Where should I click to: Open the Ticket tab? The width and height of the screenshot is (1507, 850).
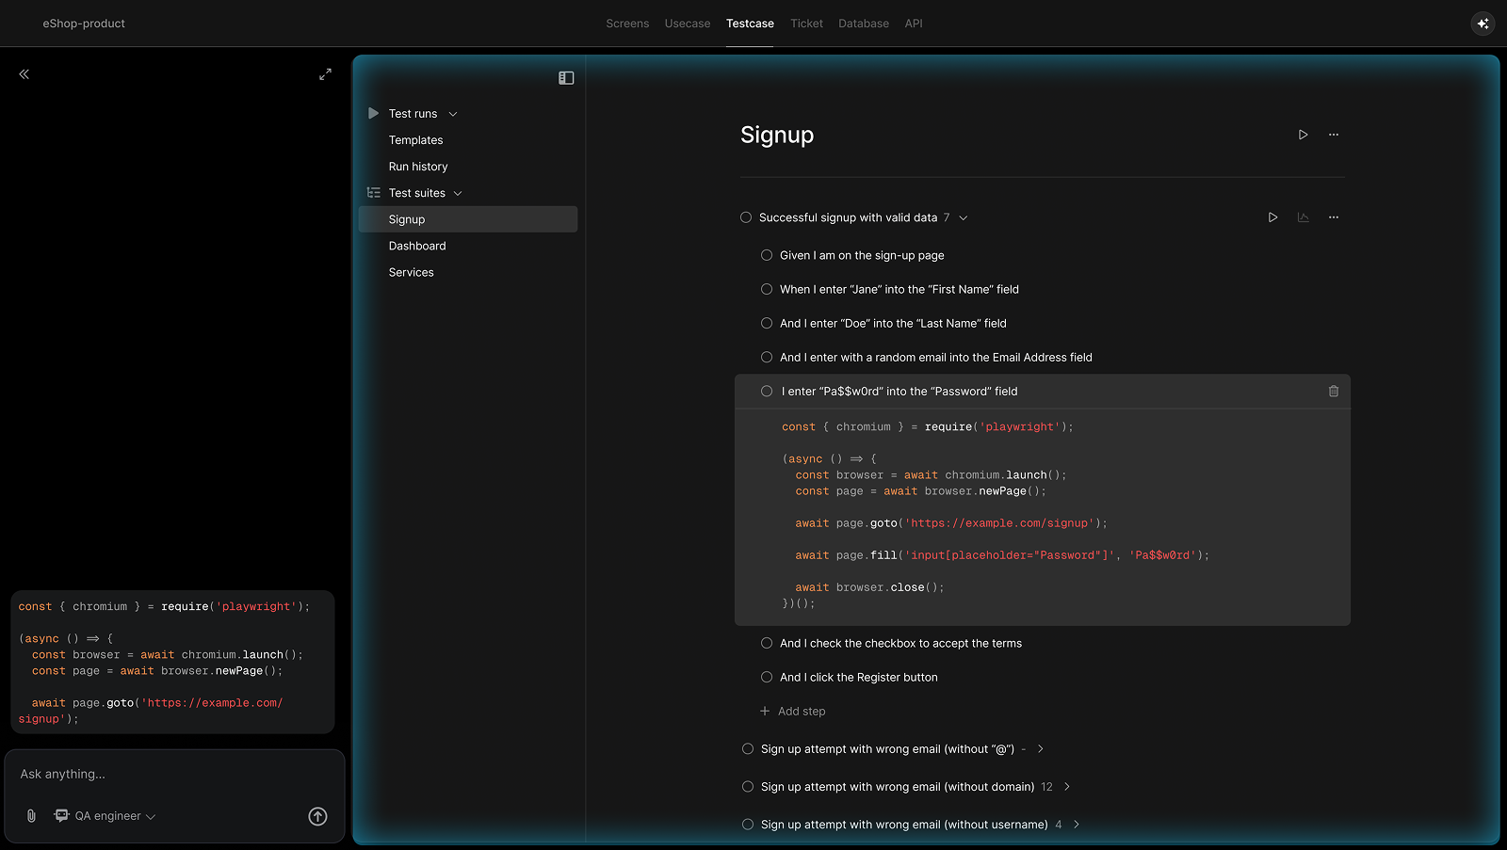point(806,23)
